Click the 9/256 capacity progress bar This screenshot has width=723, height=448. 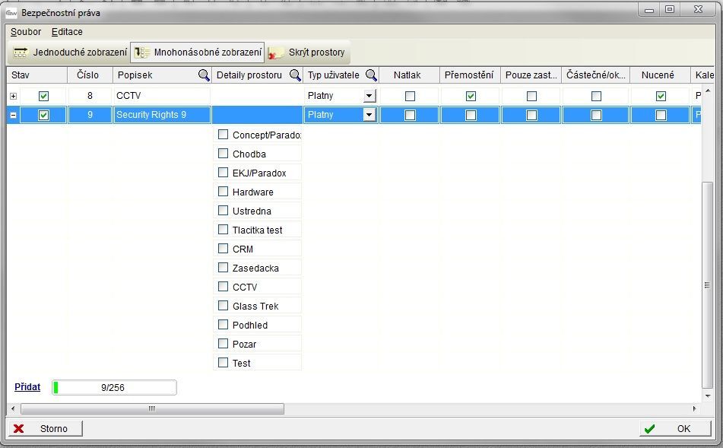pos(114,388)
